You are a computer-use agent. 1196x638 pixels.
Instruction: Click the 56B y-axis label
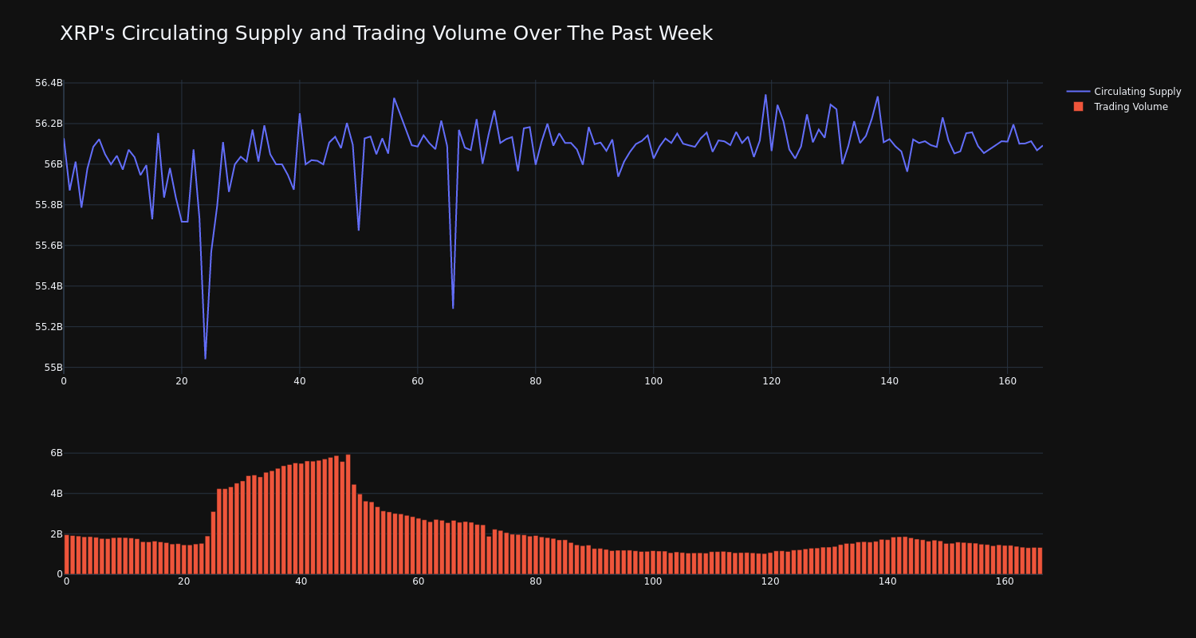point(53,164)
